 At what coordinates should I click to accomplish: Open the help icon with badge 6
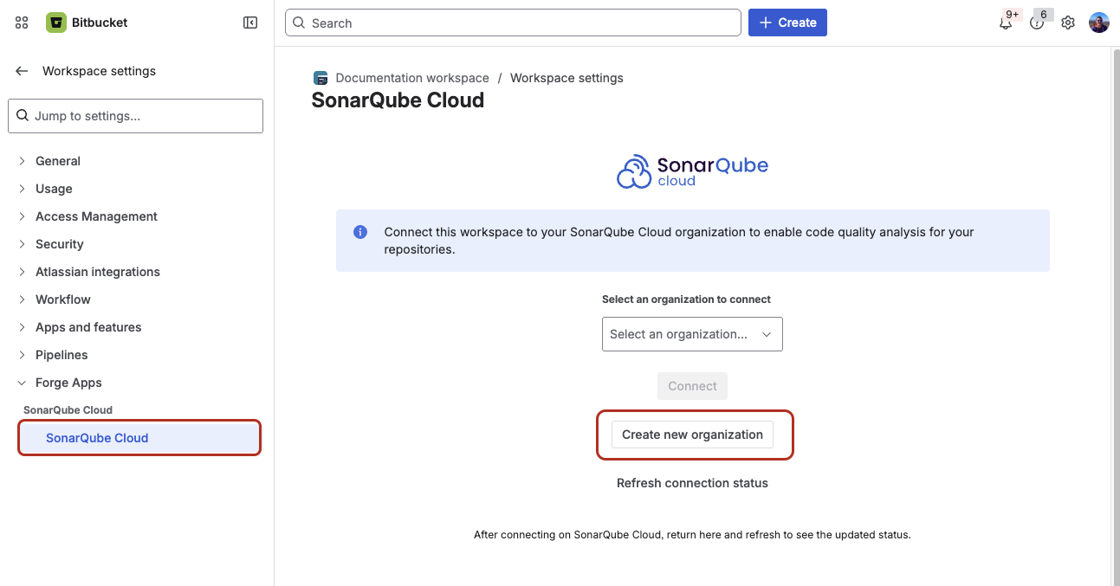tap(1037, 23)
